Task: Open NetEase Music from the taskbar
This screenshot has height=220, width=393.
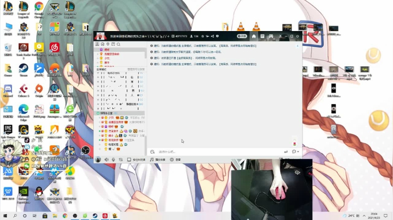Action: pos(105,216)
